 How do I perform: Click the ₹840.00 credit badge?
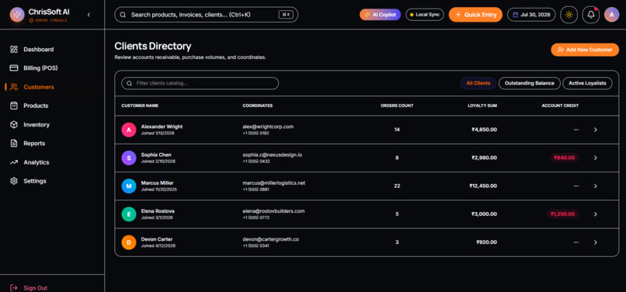(x=565, y=158)
